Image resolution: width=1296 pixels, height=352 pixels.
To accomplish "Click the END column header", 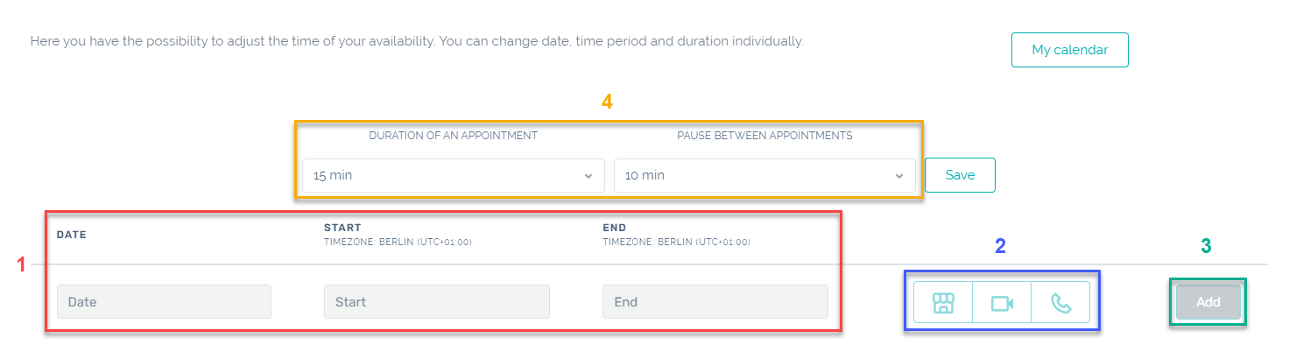I will (615, 228).
